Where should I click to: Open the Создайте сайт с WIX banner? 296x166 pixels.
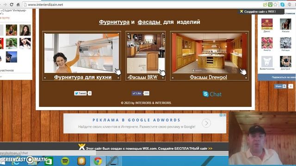tap(261, 12)
